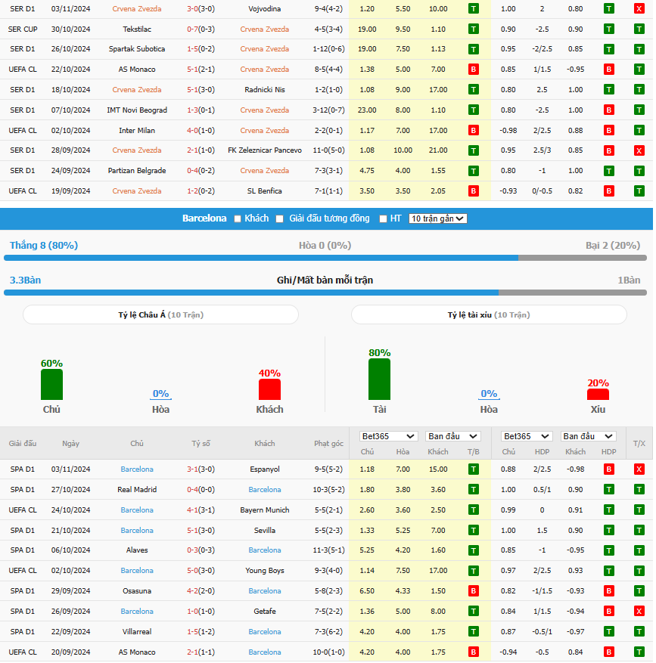Open Crvena Zvezda link in Tekstilac row

pyautogui.click(x=265, y=29)
